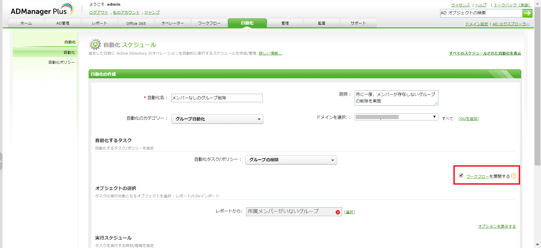
Task: Expand the left-edge sidebar toggle arrow
Action: tap(1, 161)
